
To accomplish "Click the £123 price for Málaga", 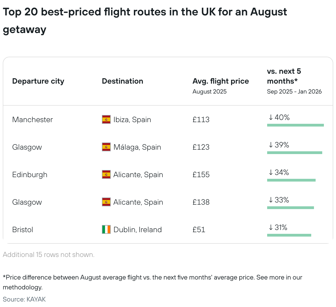I will [x=201, y=147].
